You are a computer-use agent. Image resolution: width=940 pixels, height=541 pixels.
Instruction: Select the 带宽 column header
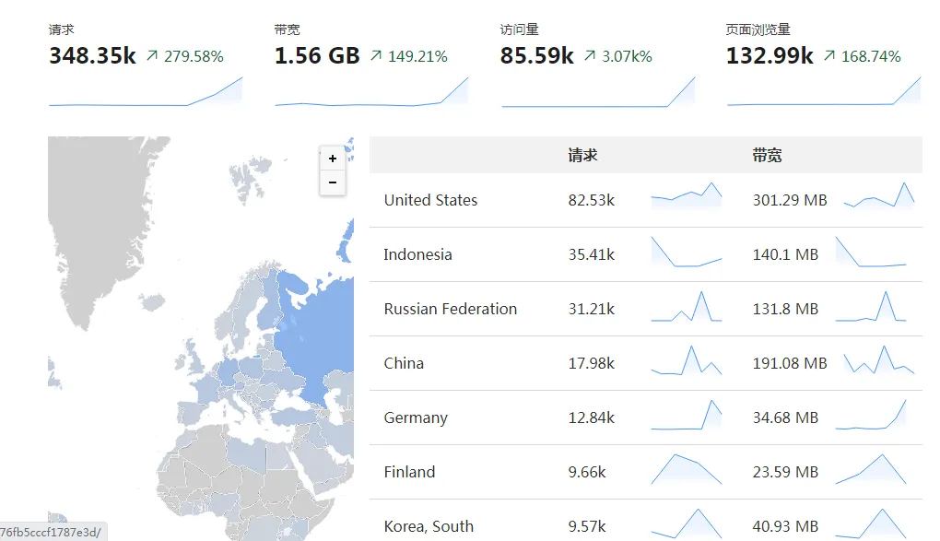(767, 156)
